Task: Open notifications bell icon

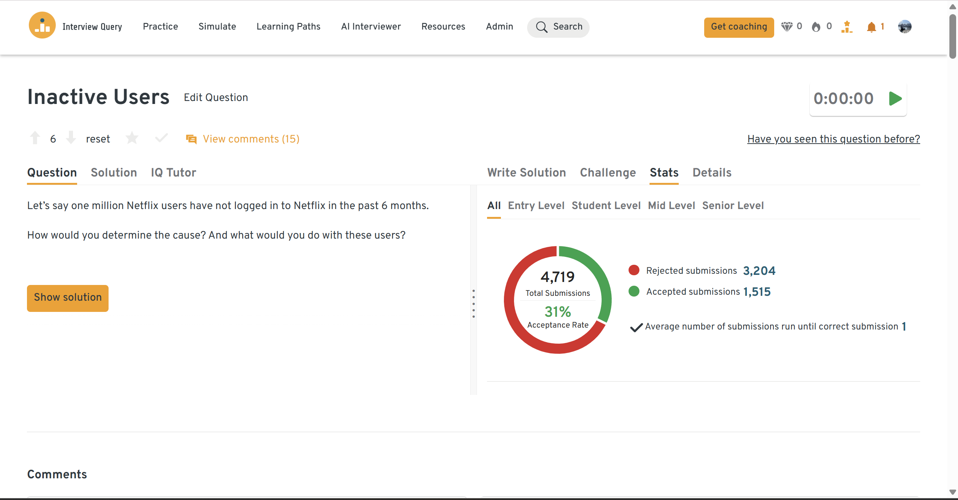Action: click(871, 27)
